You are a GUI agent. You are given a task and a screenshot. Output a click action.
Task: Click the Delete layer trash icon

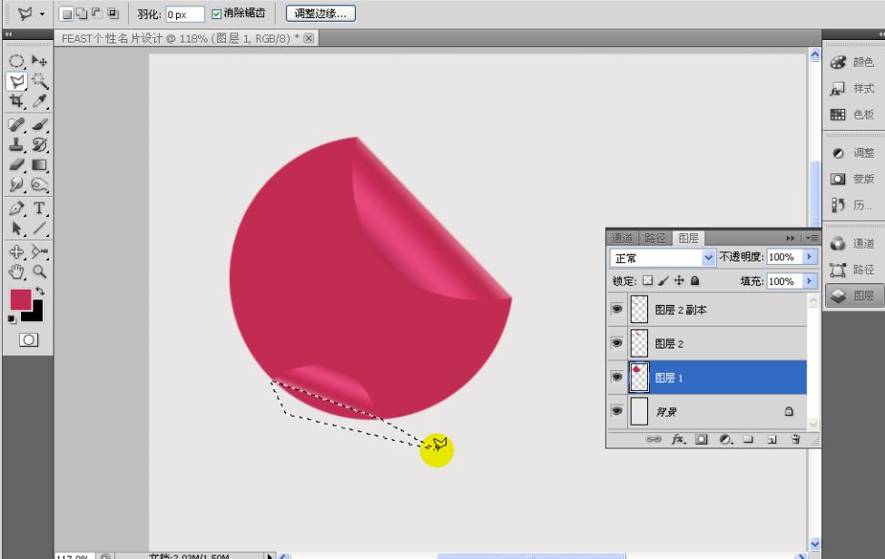793,440
